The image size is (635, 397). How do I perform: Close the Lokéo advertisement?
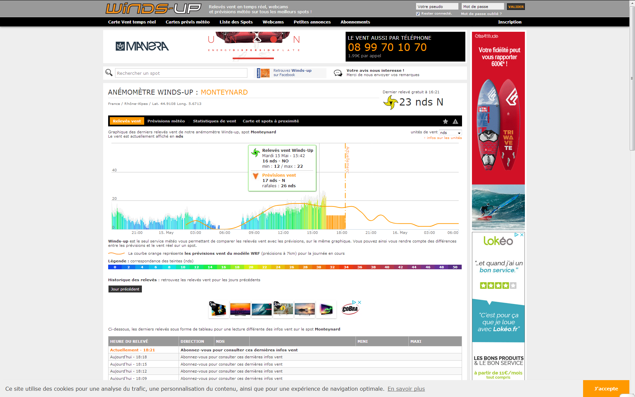tap(522, 235)
